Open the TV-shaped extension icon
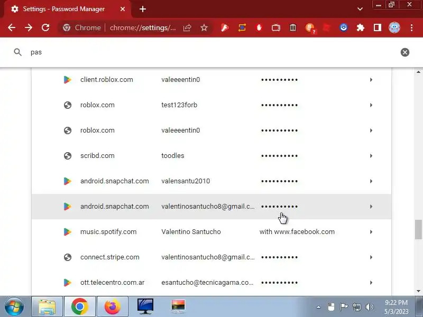 (x=275, y=27)
